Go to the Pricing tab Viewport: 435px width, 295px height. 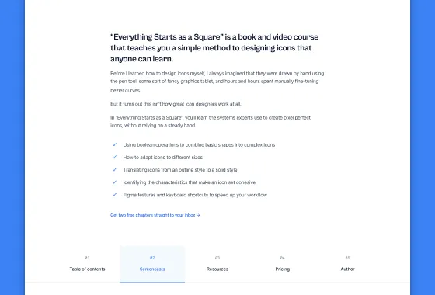click(x=283, y=264)
